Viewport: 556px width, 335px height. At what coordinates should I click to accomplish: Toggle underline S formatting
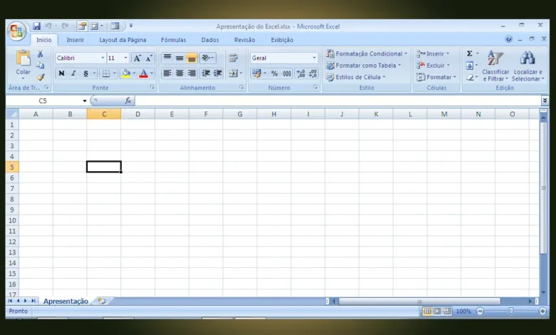click(86, 73)
